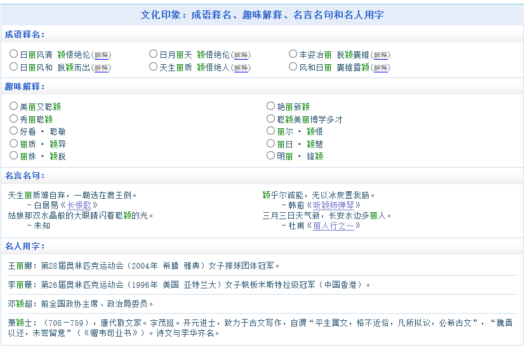Click 解释 link next to 天生丽质 颖悟绝人

pos(241,67)
